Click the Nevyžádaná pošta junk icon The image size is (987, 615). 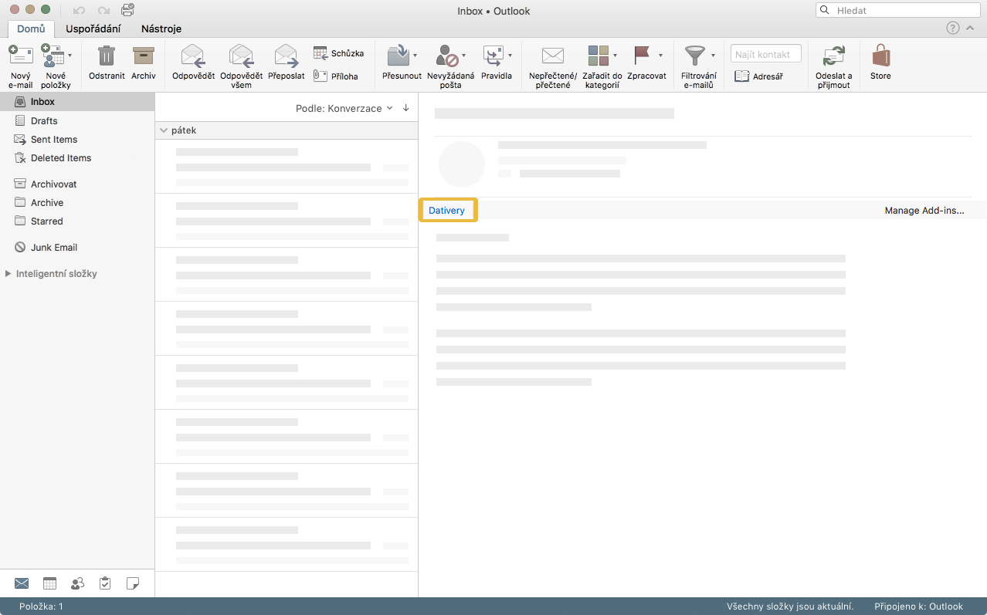pos(447,56)
